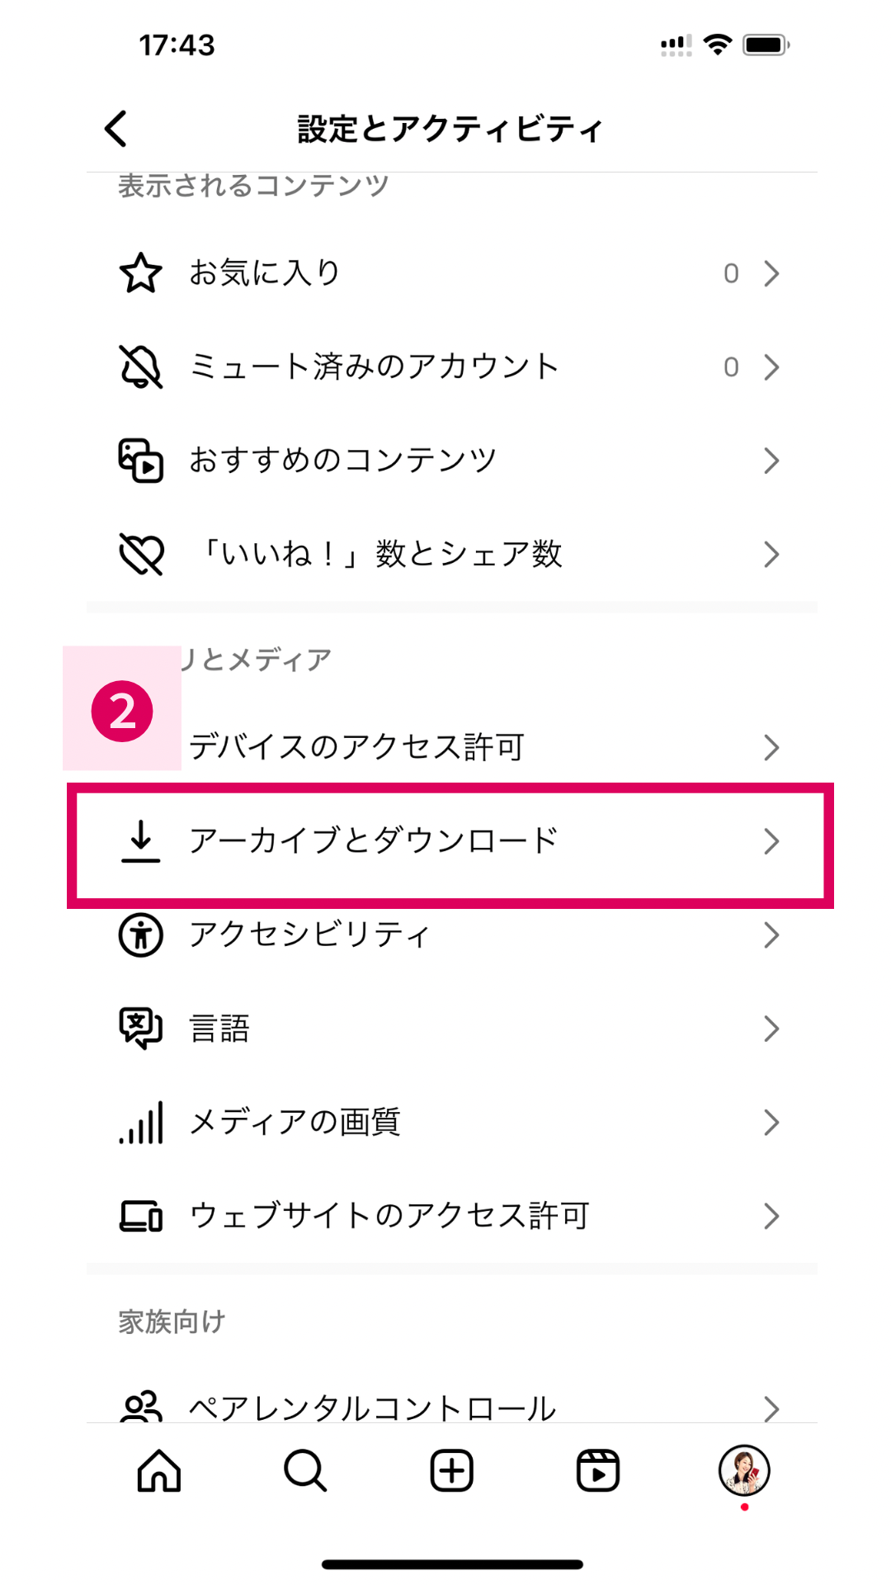Expand chevron for アーカイブとダウンロード

(x=771, y=841)
